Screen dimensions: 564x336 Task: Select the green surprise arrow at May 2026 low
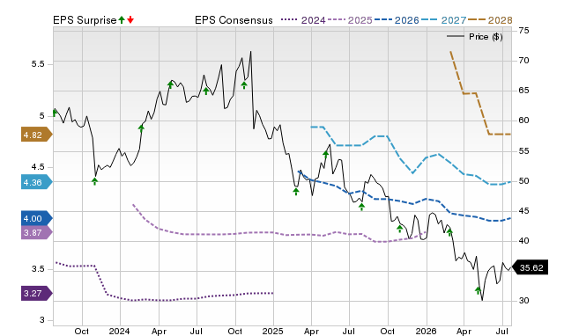click(x=478, y=290)
